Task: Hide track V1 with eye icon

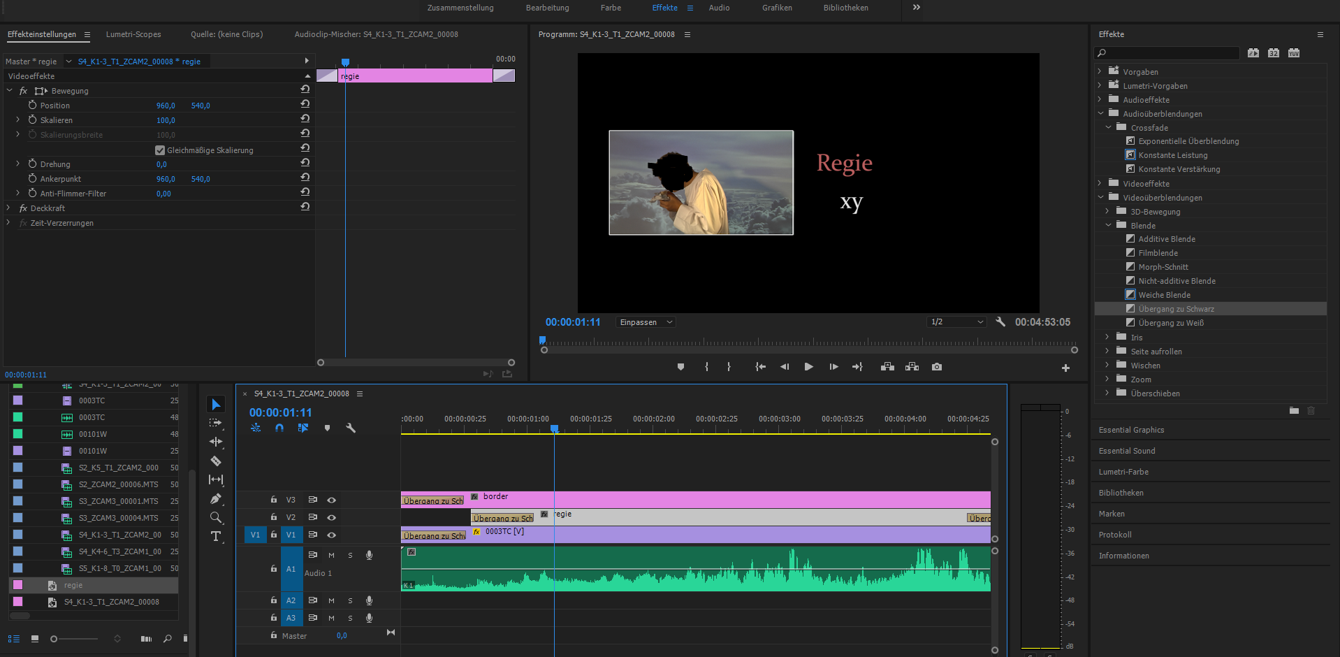Action: pyautogui.click(x=332, y=535)
